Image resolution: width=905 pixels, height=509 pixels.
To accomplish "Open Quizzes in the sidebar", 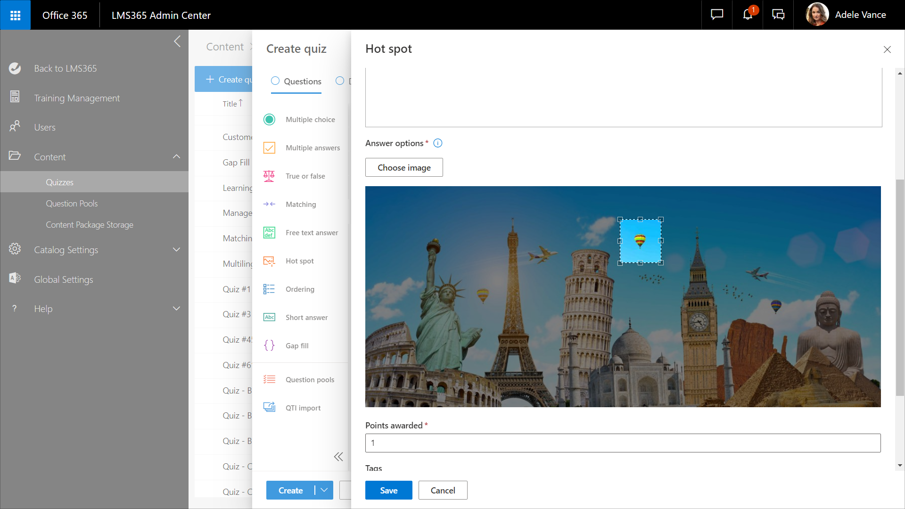I will pos(60,182).
